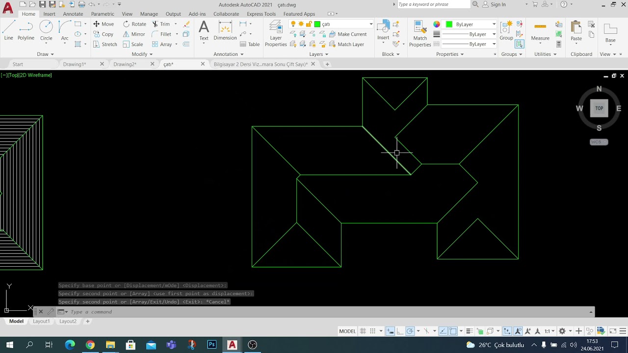Click Sign In
Viewport: 628px width, 353px height.
[494, 4]
